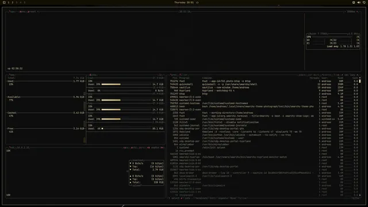The image size is (368, 207).
Task: Open the volume speaker icon in tray
Action: pyautogui.click(x=359, y=2)
